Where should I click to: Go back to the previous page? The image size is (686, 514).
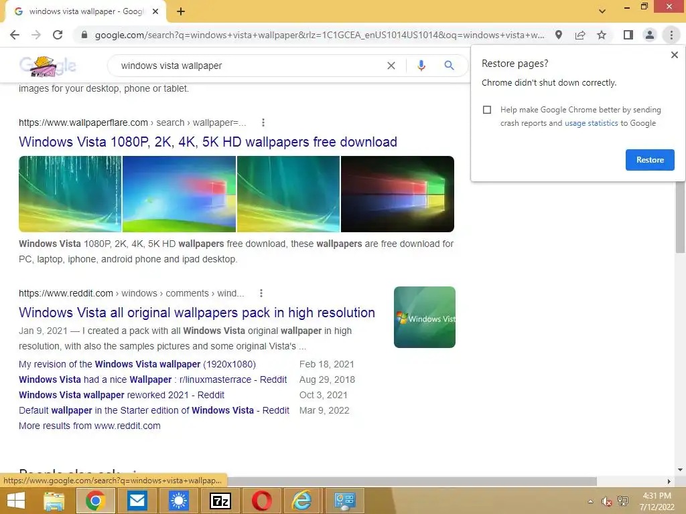(x=15, y=35)
